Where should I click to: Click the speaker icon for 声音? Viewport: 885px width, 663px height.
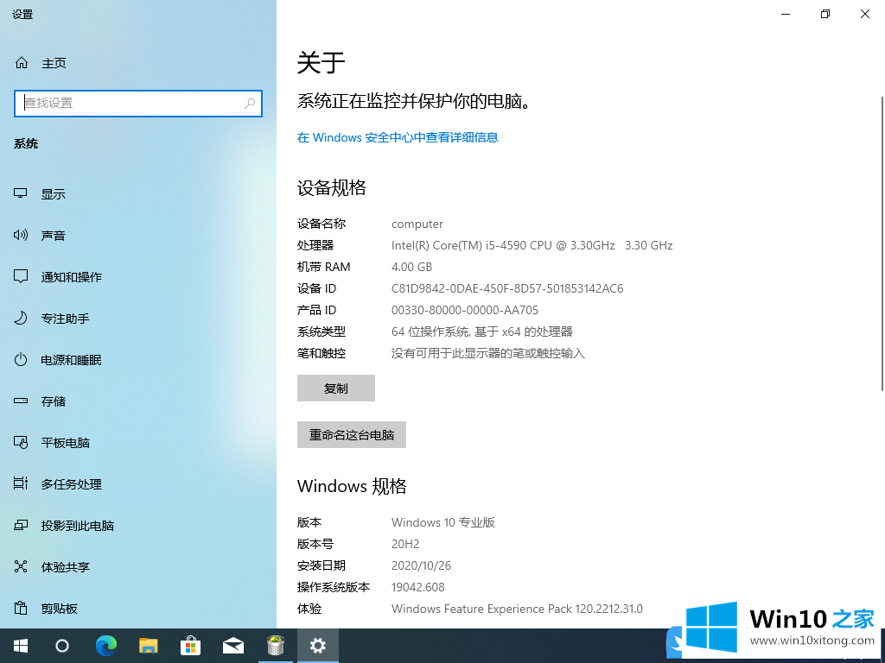tap(21, 235)
